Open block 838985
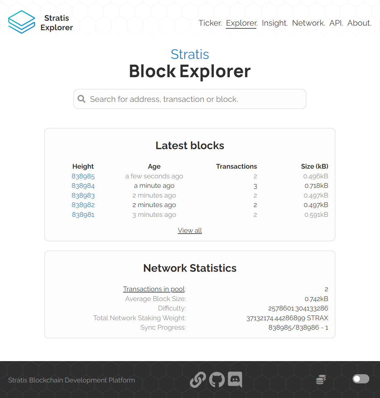Viewport: 380px width, 398px height. point(83,176)
